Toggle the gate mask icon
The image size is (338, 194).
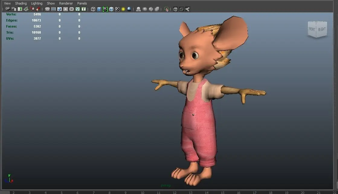click(x=66, y=9)
